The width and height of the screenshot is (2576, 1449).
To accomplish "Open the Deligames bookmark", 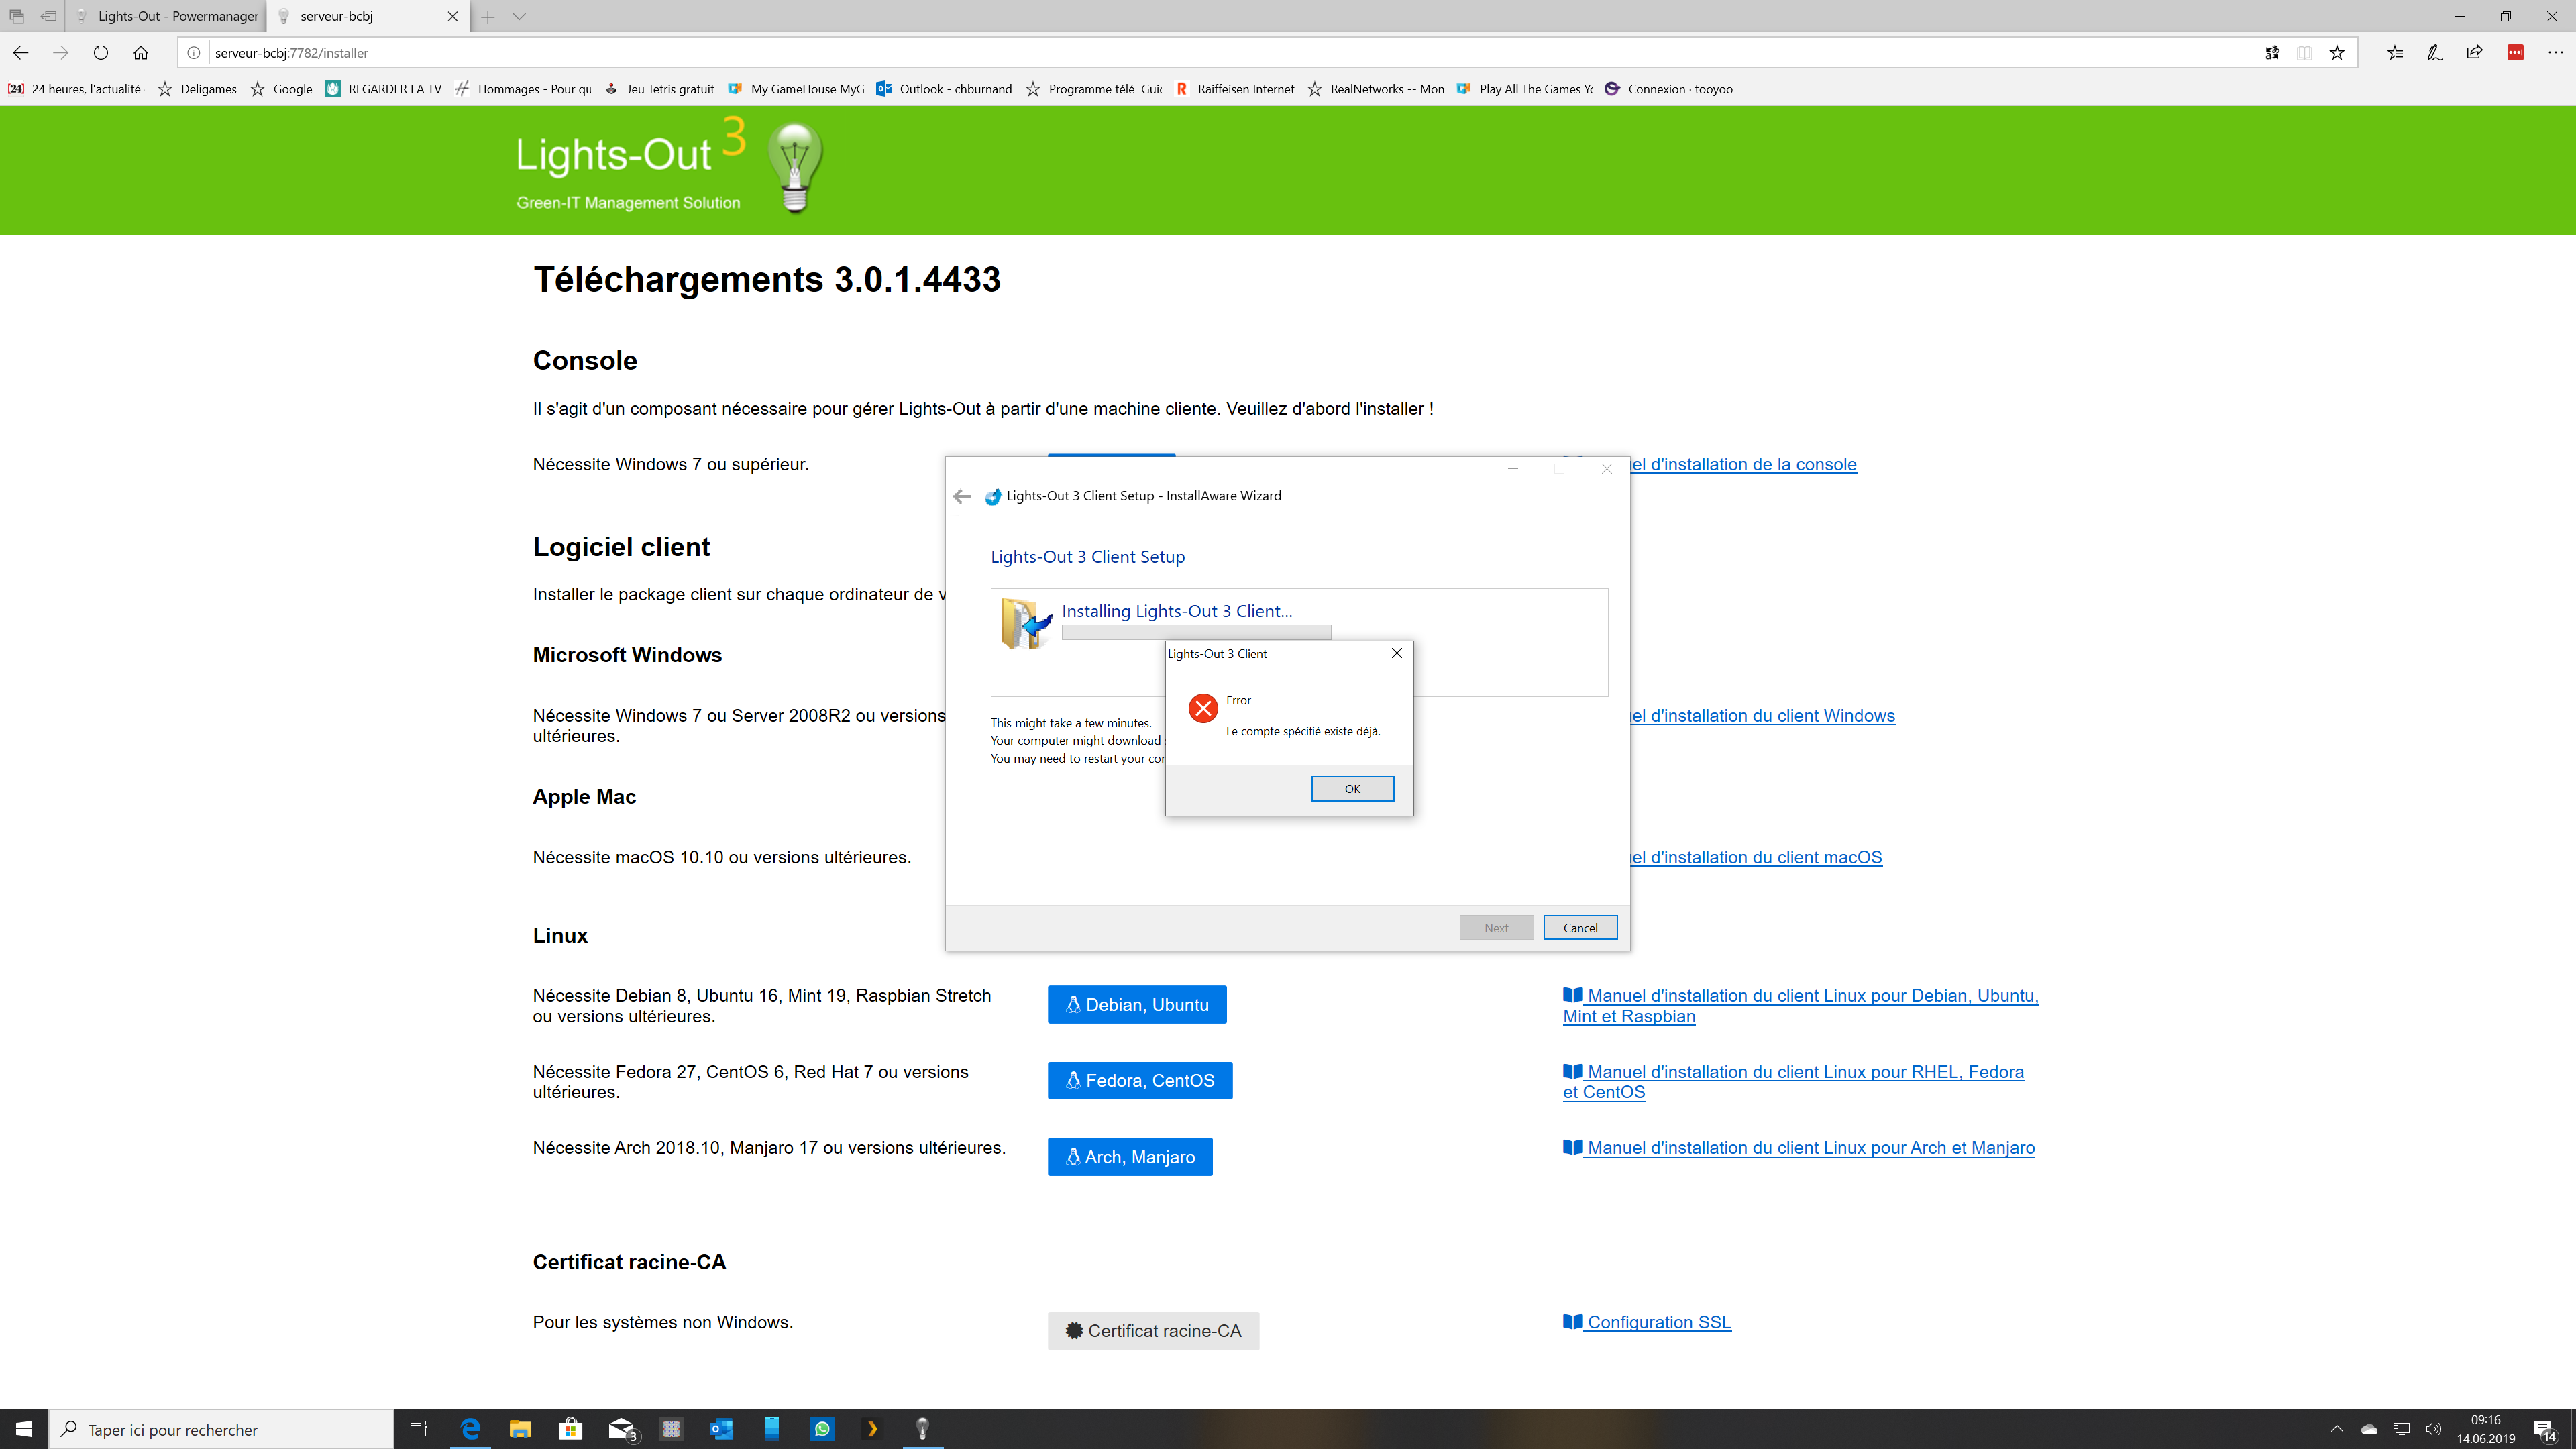I will (197, 89).
